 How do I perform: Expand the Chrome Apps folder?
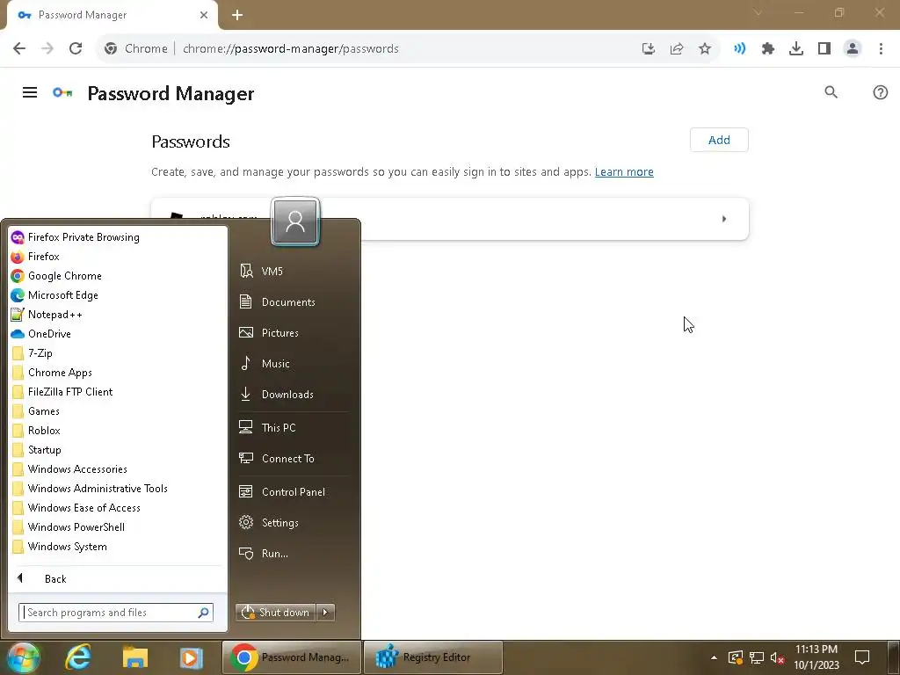52,373
